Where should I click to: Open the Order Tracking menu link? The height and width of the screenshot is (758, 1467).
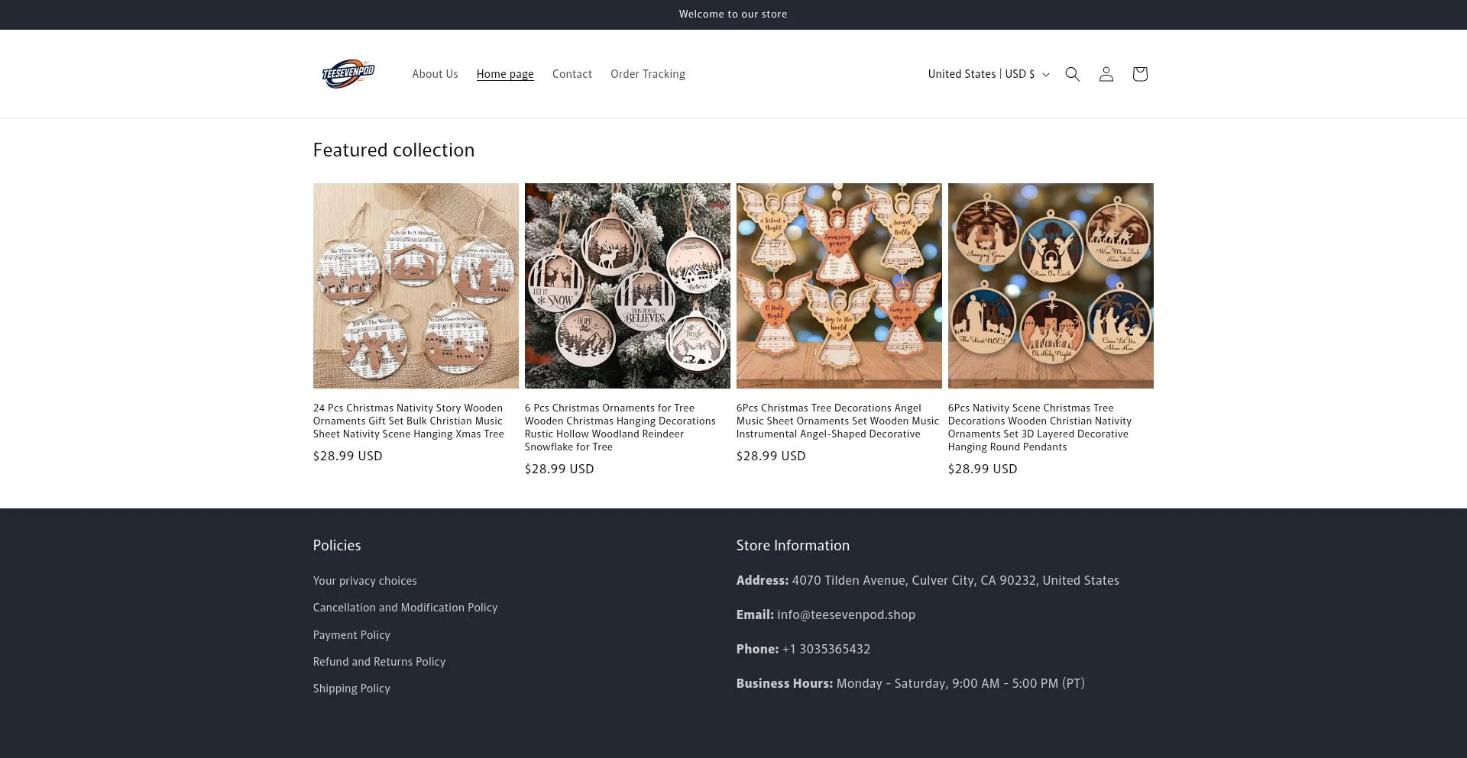(x=648, y=74)
